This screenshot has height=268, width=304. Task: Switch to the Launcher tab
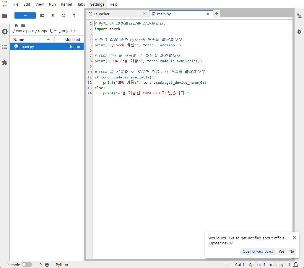[118, 14]
